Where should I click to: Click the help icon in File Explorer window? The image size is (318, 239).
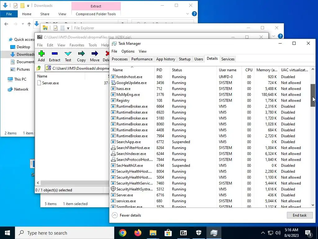280,36
